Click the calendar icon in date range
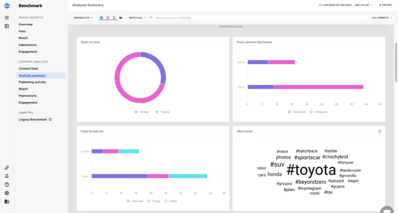Viewport: 398px width, 213px height. click(320, 5)
